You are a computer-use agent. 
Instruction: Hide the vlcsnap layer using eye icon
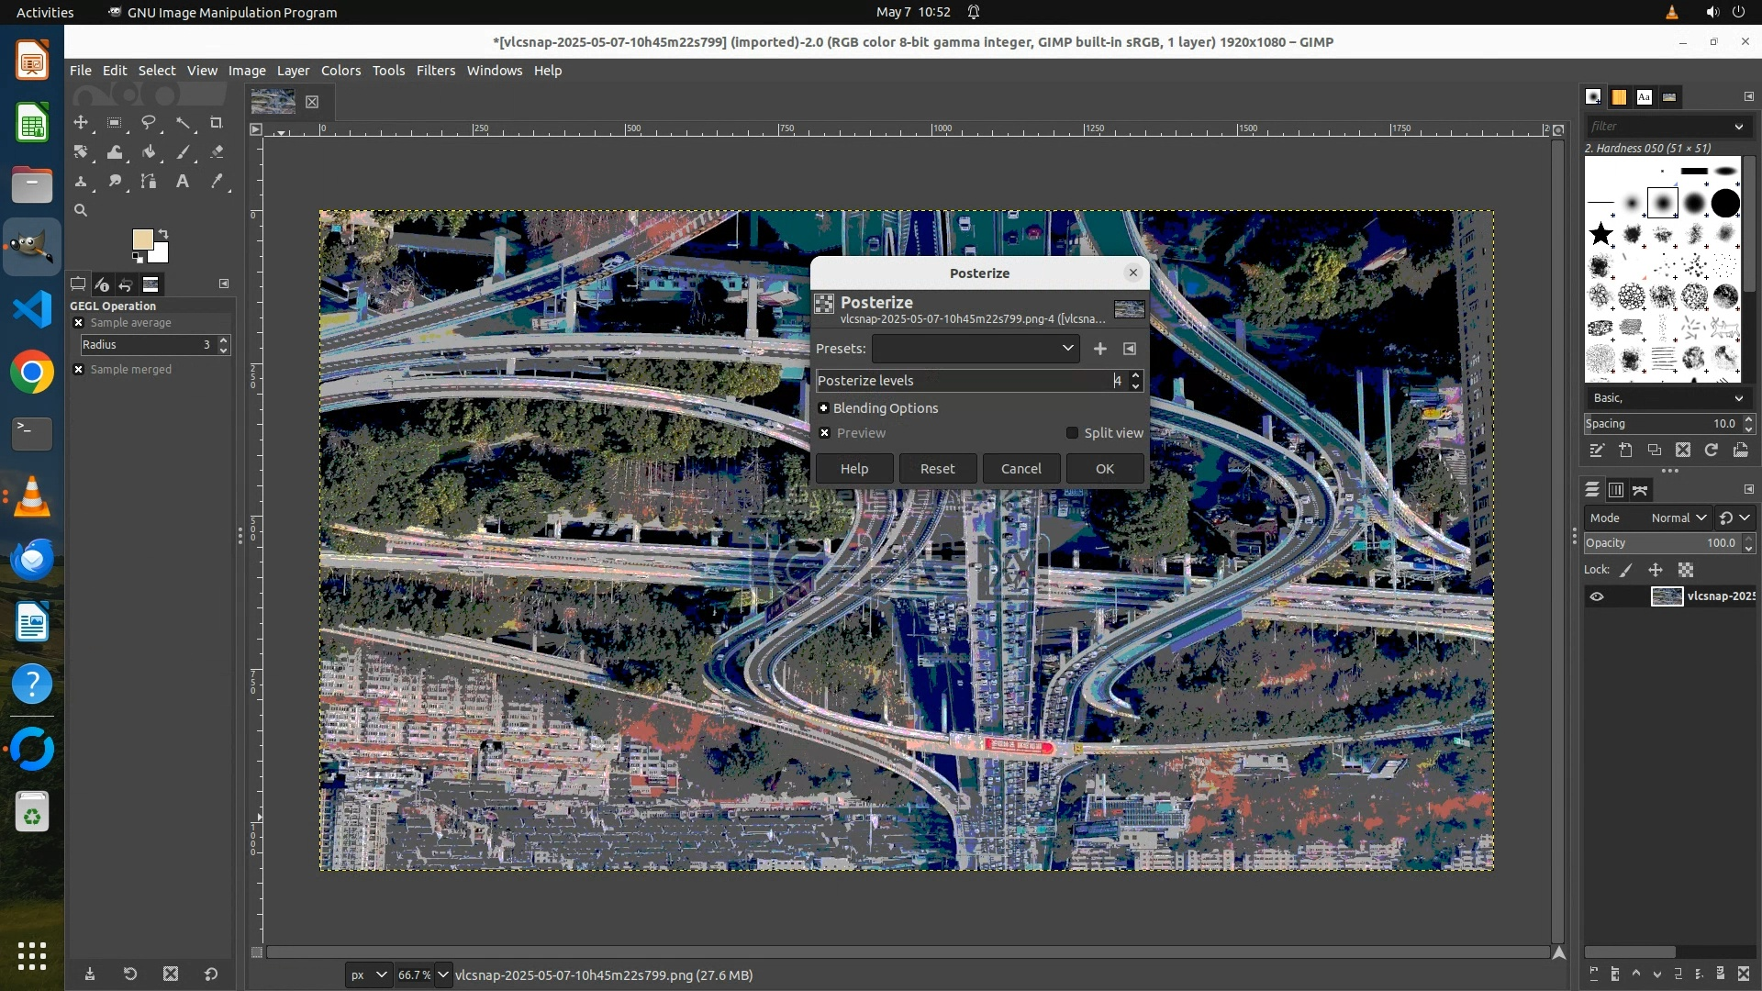(1597, 596)
